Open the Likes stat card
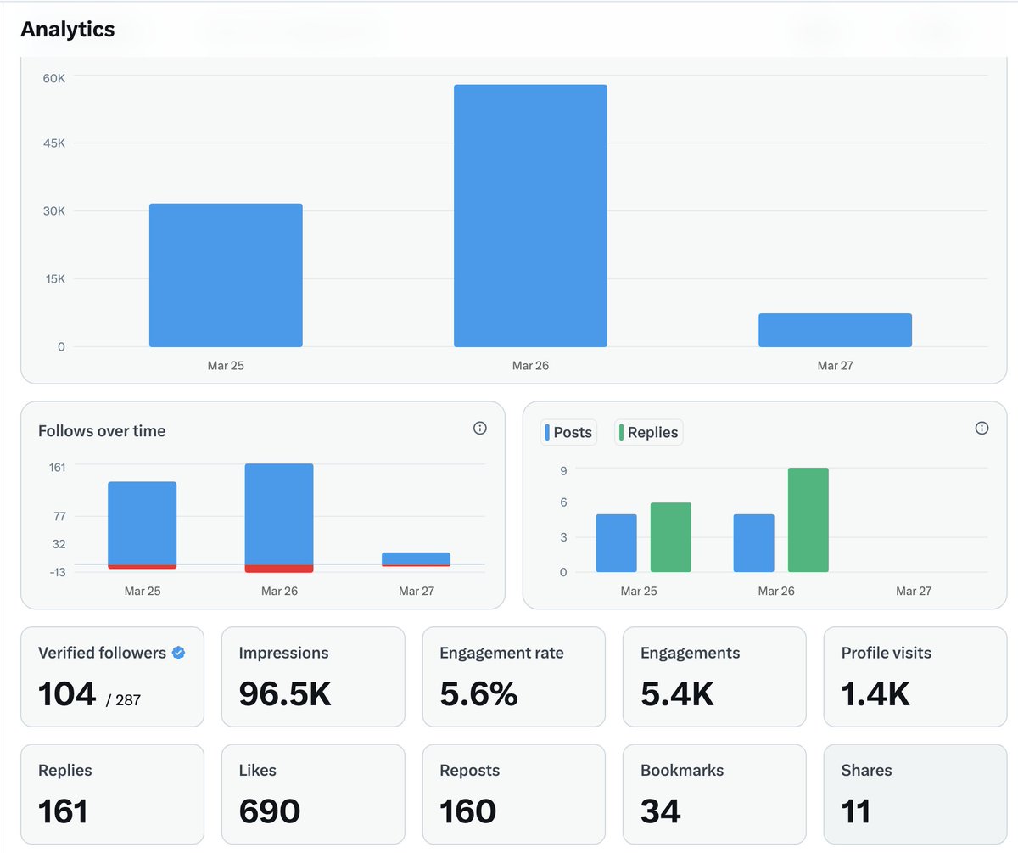The height and width of the screenshot is (853, 1018). [x=313, y=794]
